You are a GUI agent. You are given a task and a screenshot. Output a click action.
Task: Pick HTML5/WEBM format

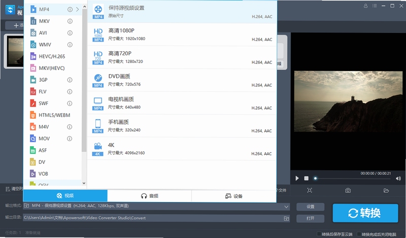pyautogui.click(x=53, y=115)
